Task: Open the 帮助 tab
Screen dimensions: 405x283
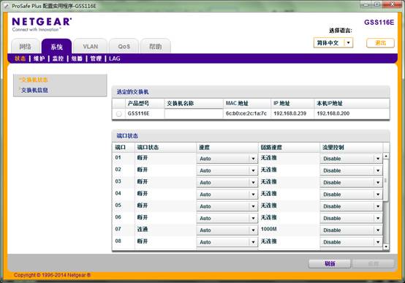Action: point(156,46)
